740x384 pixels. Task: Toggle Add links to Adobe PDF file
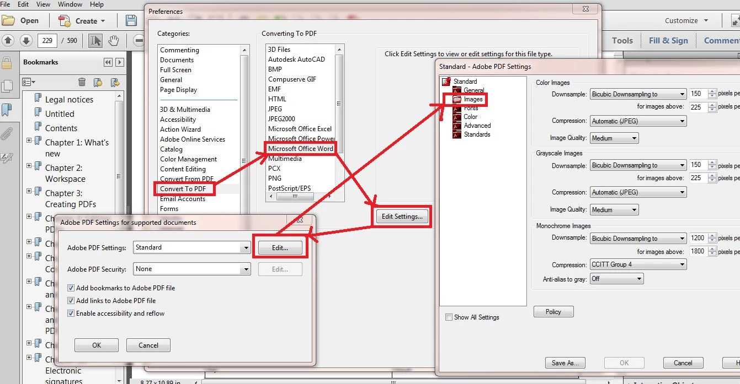[71, 301]
